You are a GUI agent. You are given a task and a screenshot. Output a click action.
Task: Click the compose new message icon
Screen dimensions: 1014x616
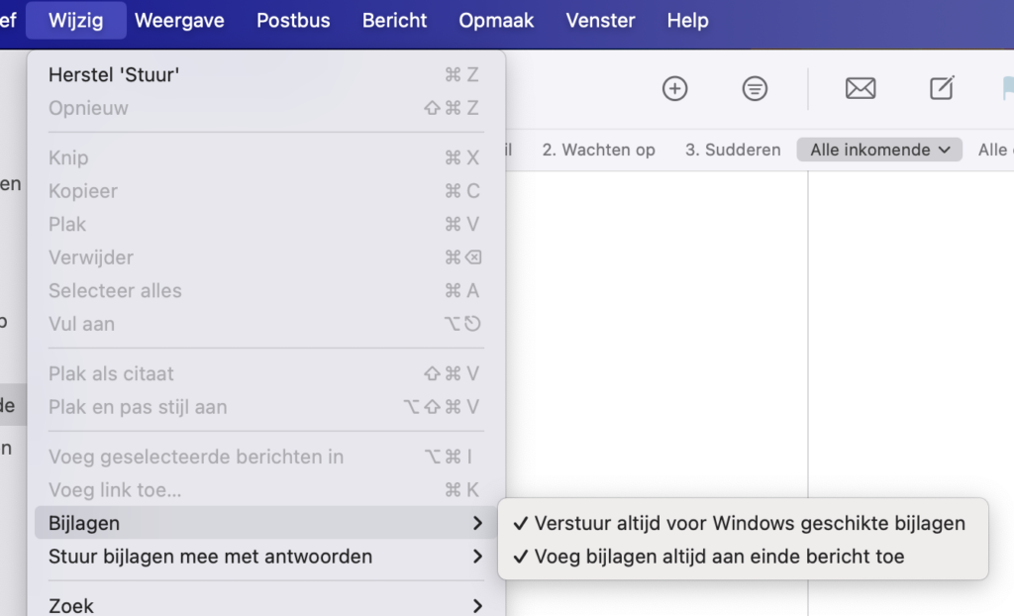point(942,89)
